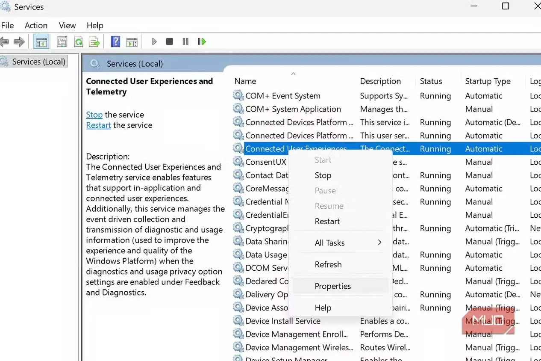Select the ConsentUX service name
The image size is (541, 361).
(266, 162)
